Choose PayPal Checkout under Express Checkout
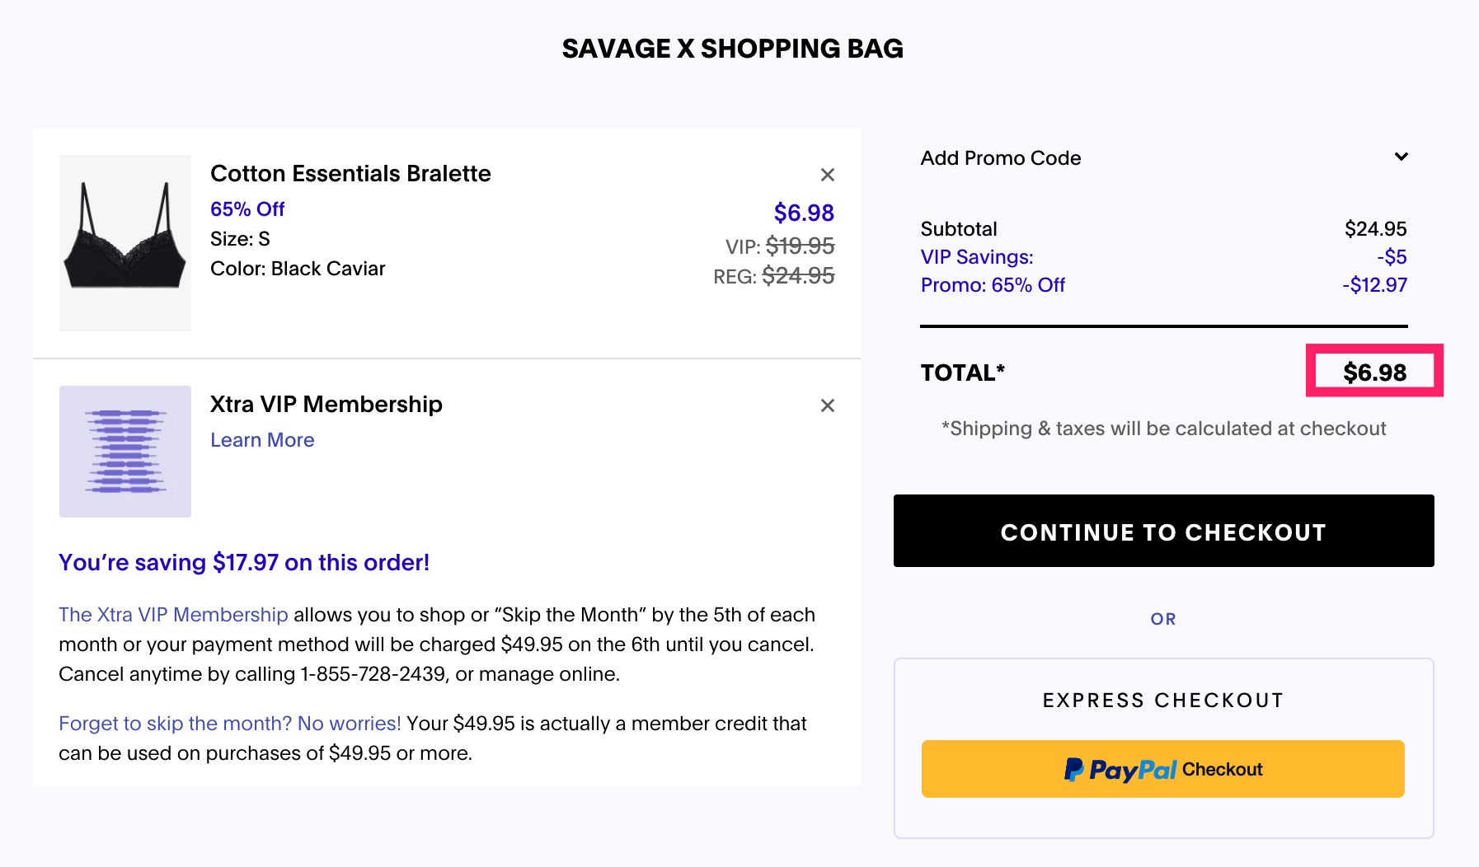 click(x=1163, y=769)
